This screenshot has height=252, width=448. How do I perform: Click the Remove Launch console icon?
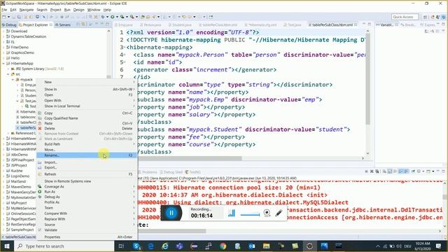coord(372,171)
